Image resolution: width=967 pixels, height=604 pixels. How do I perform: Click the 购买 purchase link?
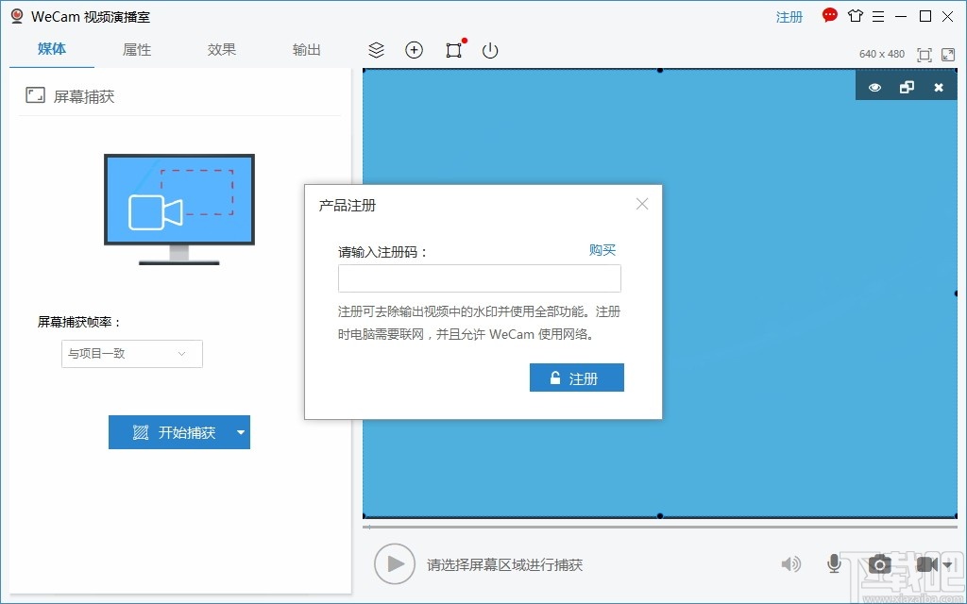[x=602, y=251]
